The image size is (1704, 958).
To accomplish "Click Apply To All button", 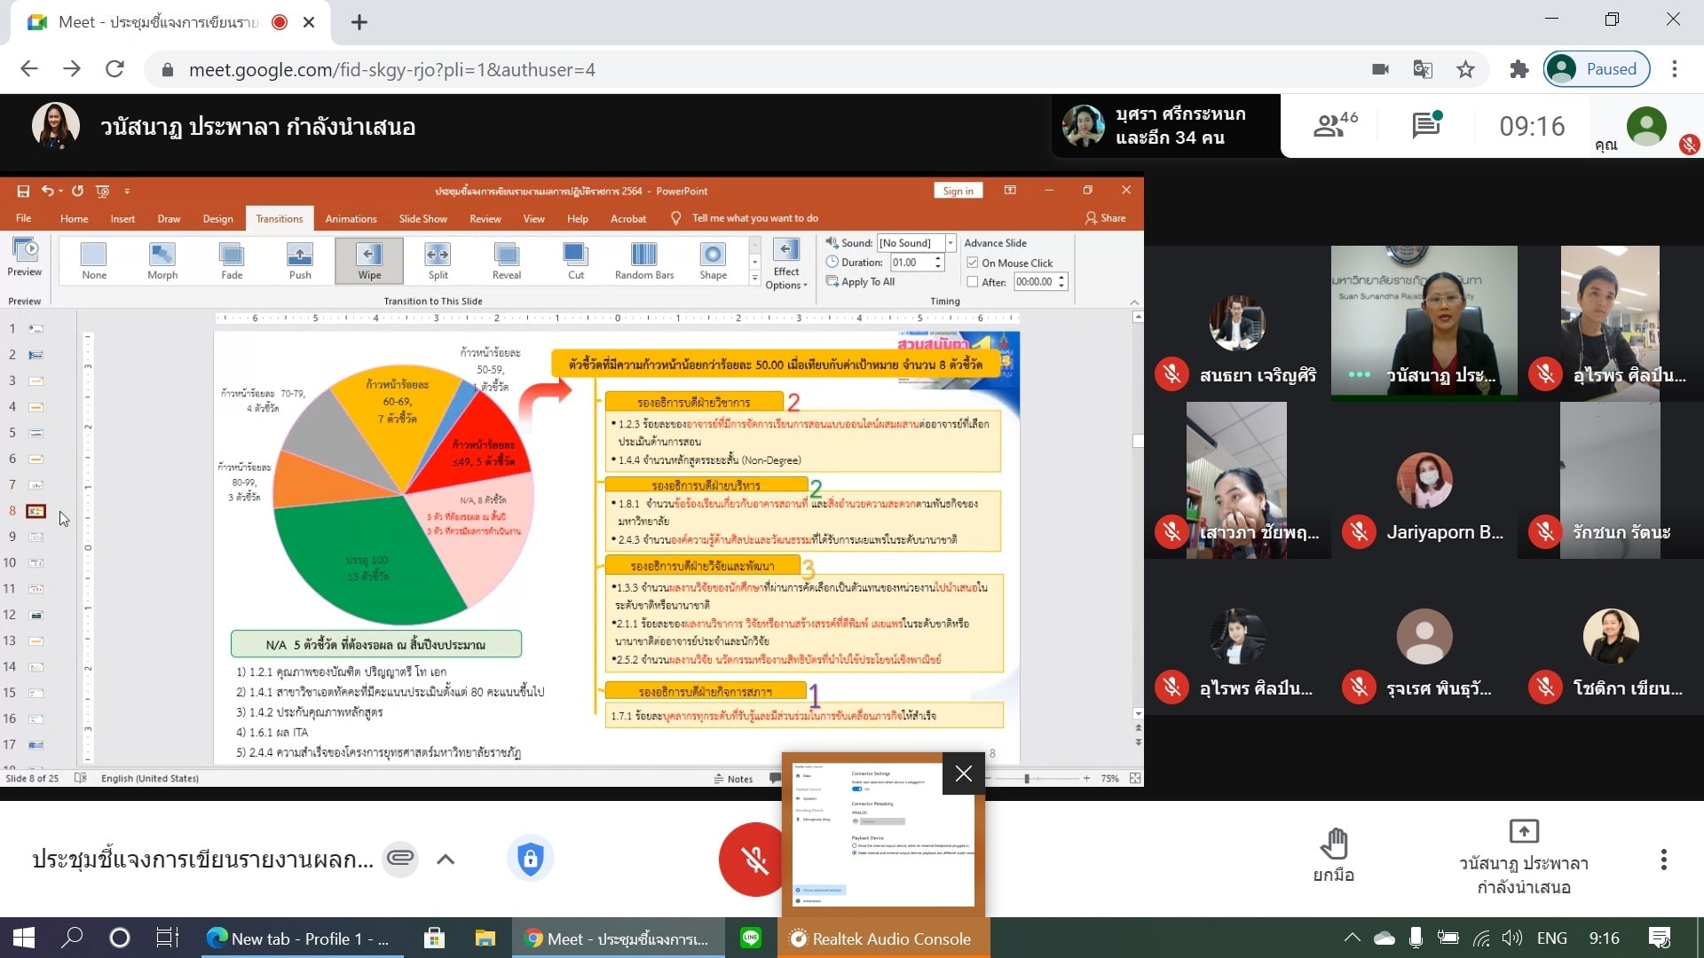I will tap(860, 282).
